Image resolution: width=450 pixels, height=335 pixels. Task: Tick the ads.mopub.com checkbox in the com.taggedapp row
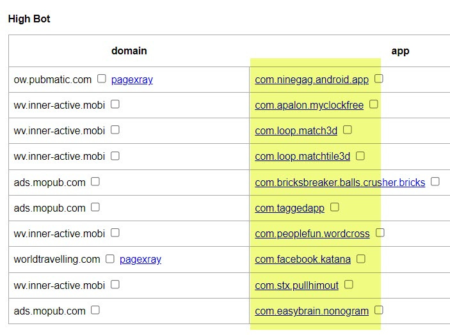95,207
